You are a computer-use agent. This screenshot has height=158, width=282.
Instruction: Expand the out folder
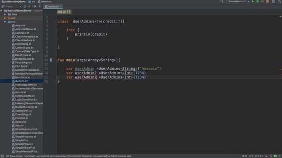5,18
